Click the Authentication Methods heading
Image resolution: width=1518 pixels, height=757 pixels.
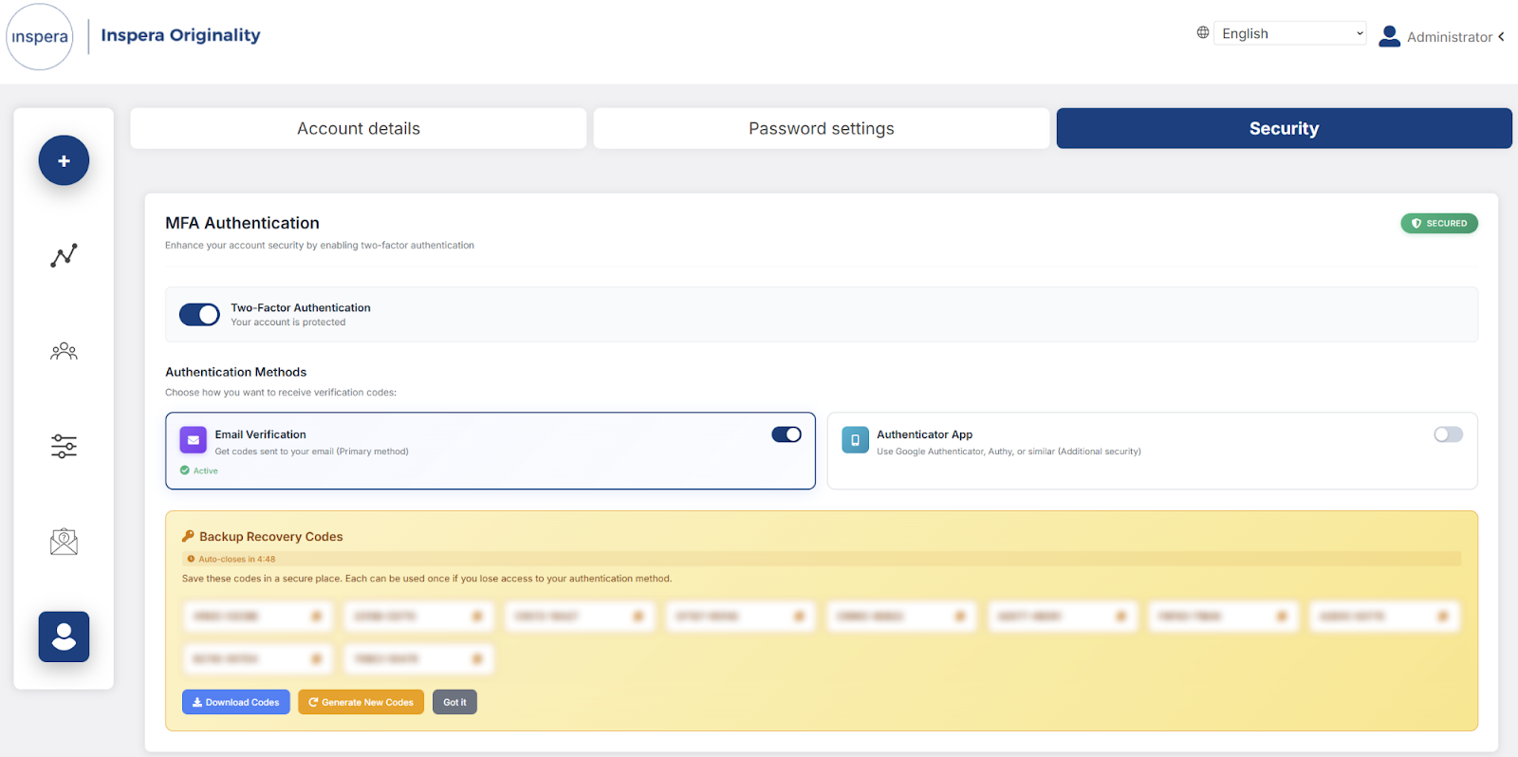pos(235,372)
